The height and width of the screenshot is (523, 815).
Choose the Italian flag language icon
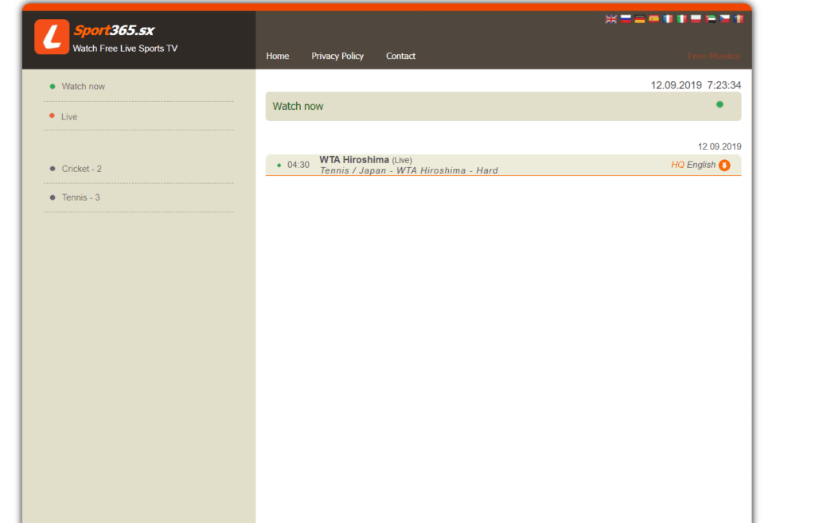(682, 19)
